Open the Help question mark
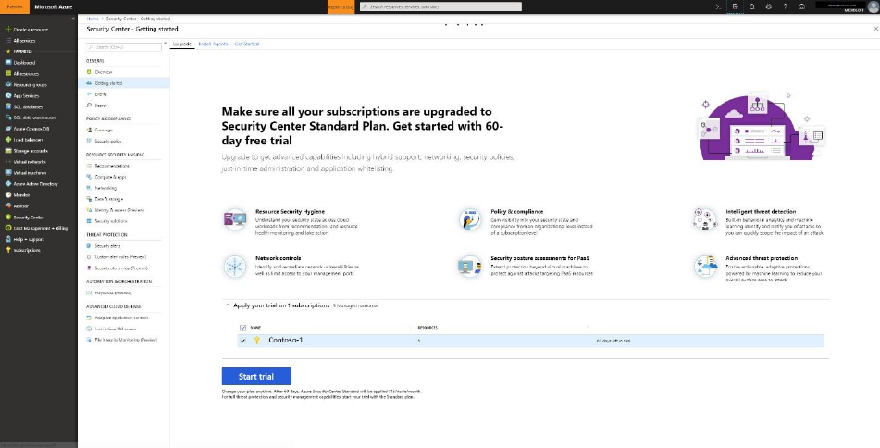The width and height of the screenshot is (880, 448). (786, 6)
